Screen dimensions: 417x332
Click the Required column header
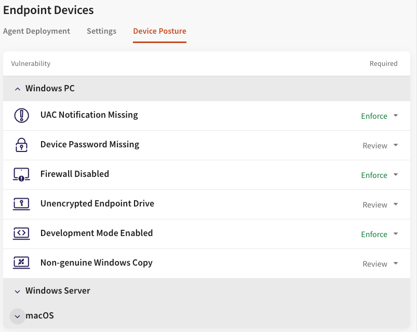(x=383, y=64)
